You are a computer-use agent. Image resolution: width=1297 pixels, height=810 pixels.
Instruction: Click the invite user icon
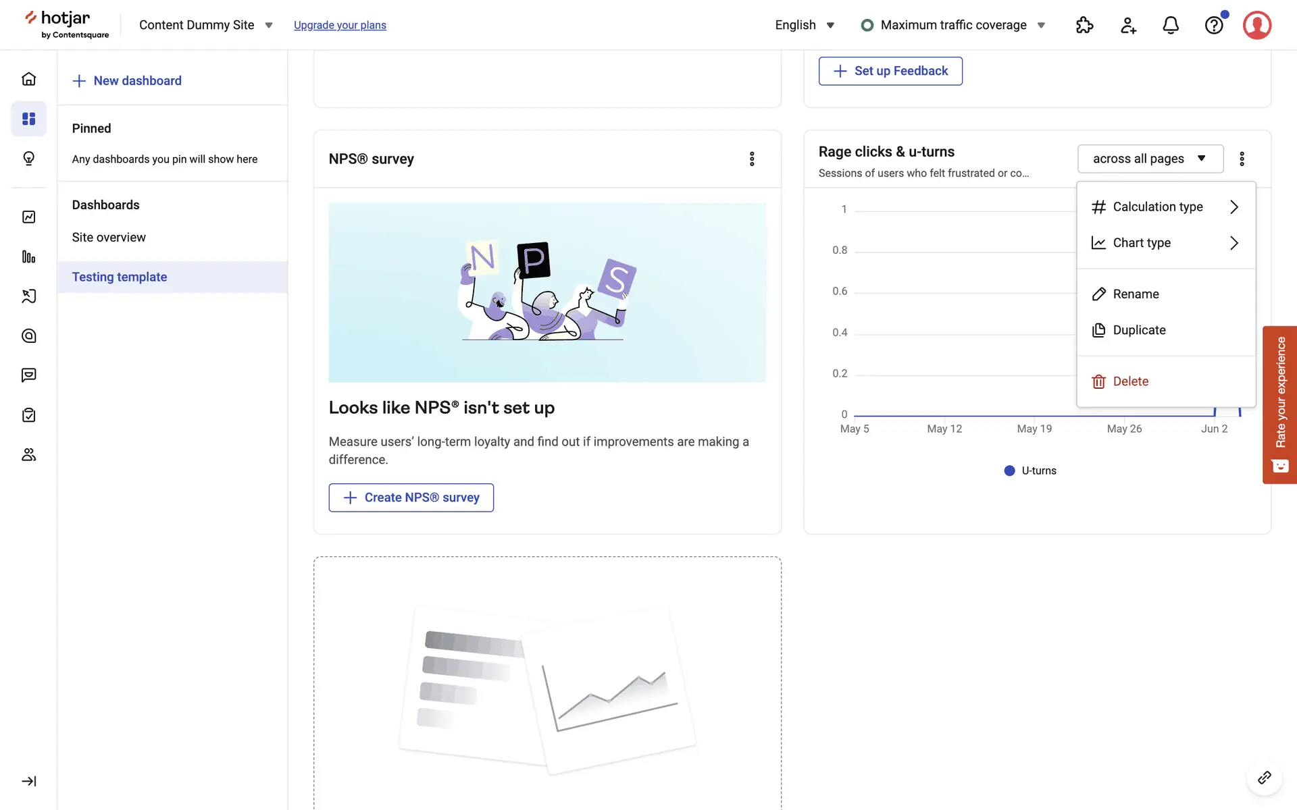(x=1128, y=25)
